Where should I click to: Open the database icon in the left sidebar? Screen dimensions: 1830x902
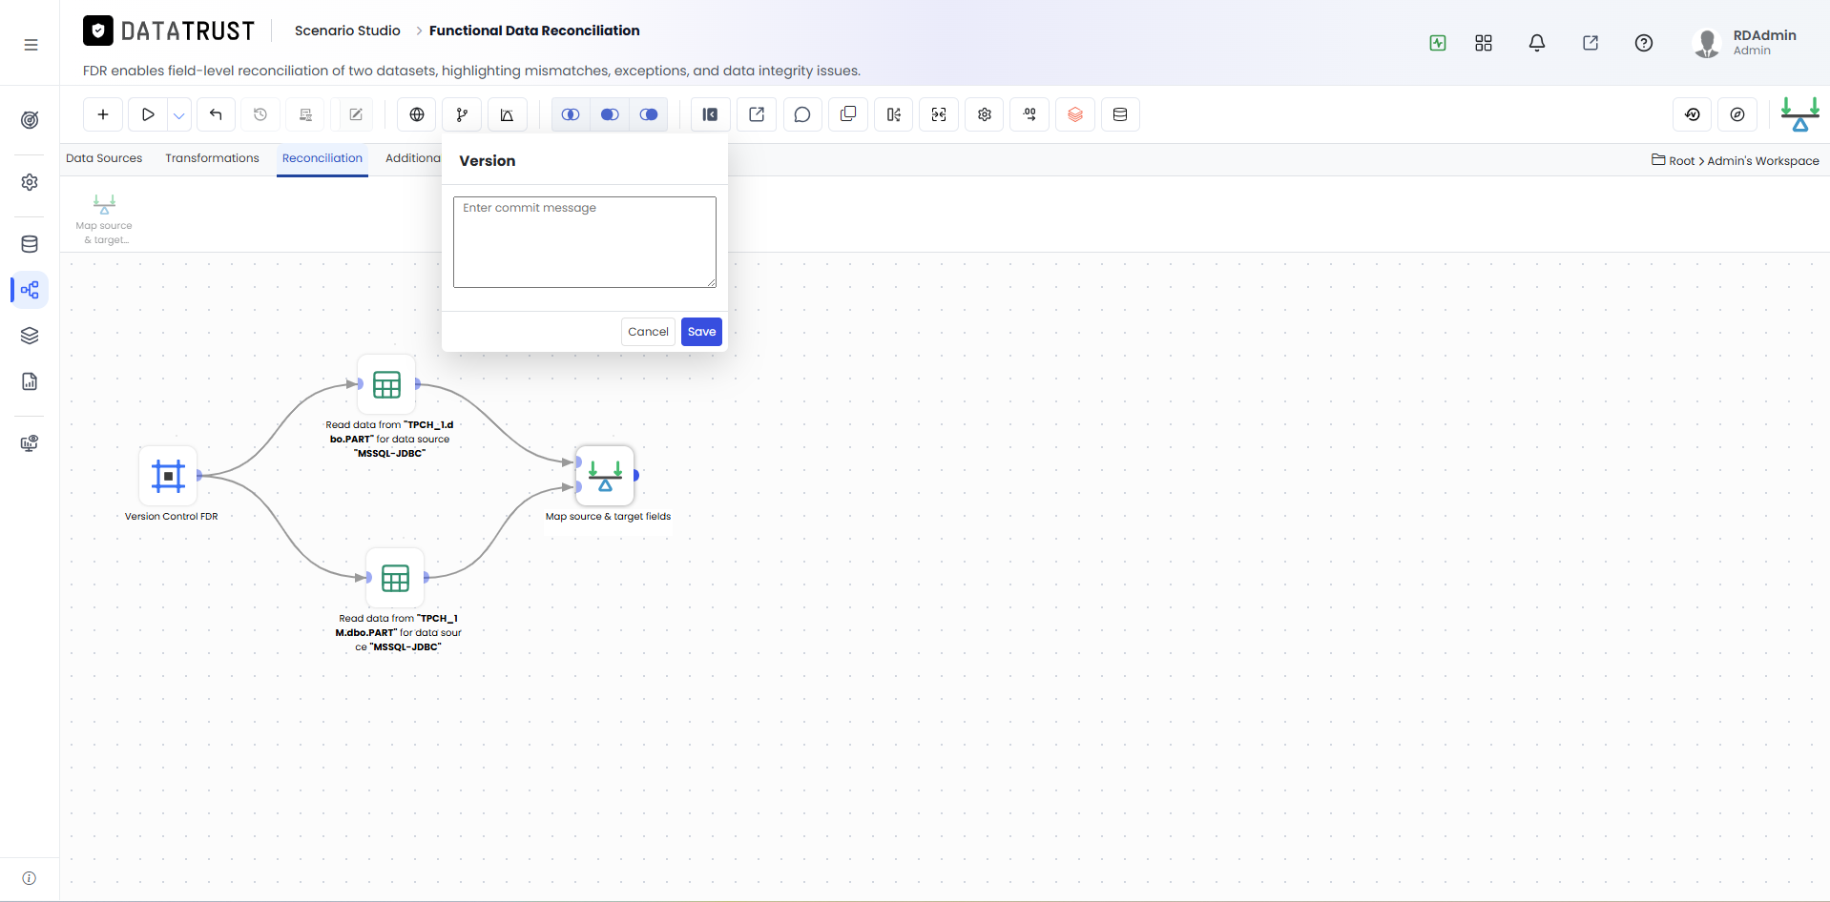point(30,244)
